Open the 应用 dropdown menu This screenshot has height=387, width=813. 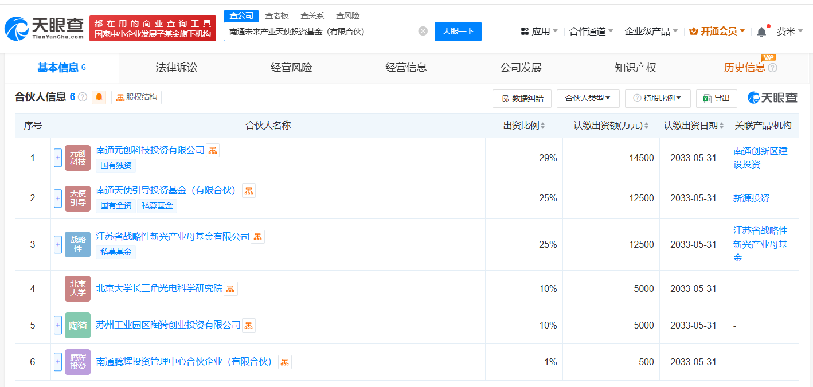(539, 32)
